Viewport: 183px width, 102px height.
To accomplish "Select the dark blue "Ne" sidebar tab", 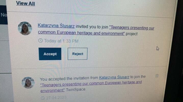I will click(4, 15).
